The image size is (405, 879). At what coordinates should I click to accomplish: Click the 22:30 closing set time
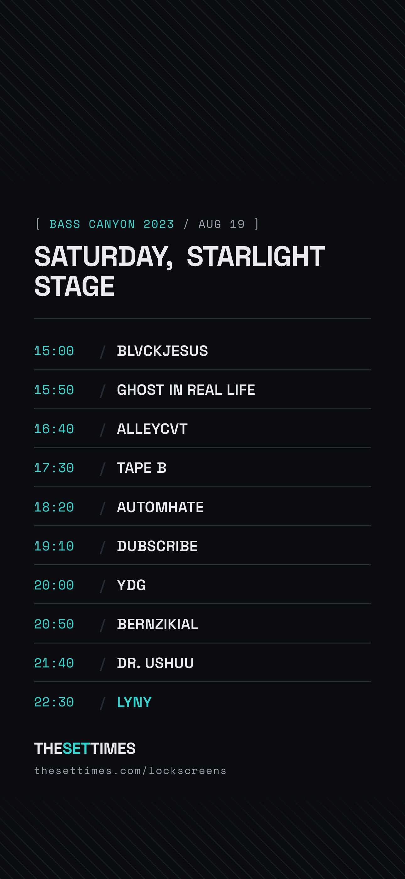click(x=54, y=702)
